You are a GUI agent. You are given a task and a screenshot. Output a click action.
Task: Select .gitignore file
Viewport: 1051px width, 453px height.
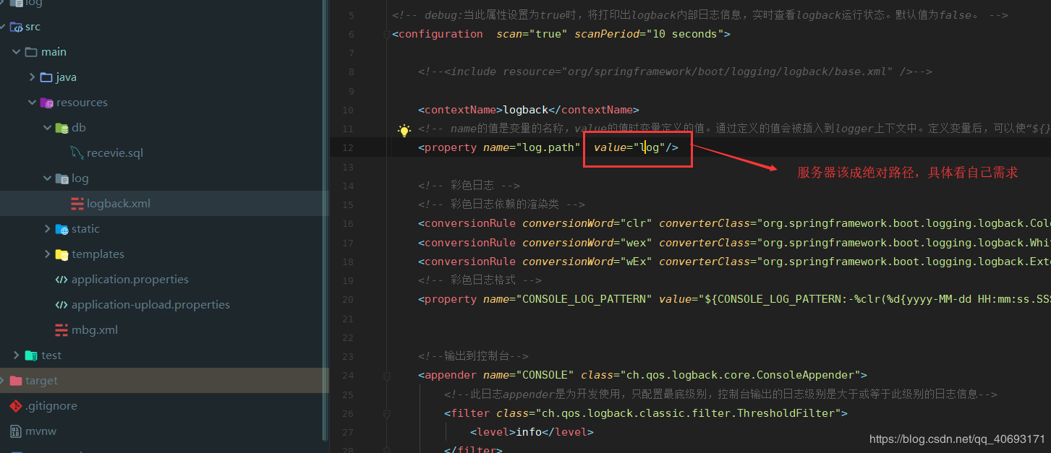[51, 406]
